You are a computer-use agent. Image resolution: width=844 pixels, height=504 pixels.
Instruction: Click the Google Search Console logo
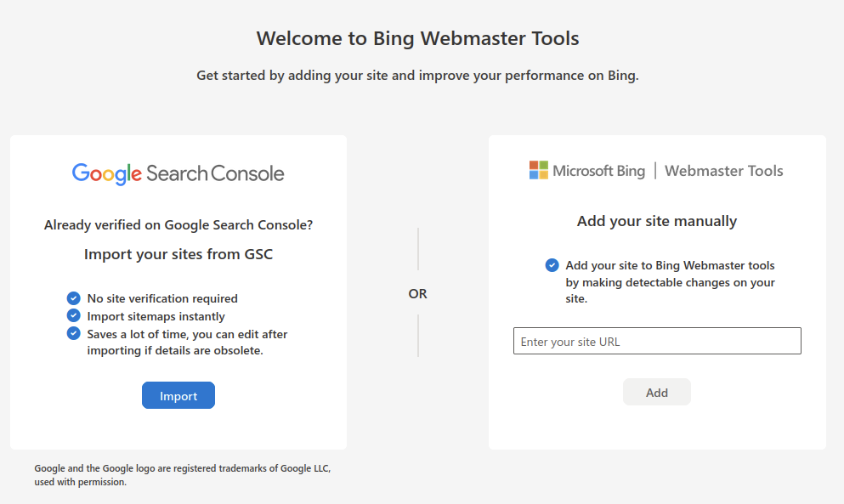(178, 172)
